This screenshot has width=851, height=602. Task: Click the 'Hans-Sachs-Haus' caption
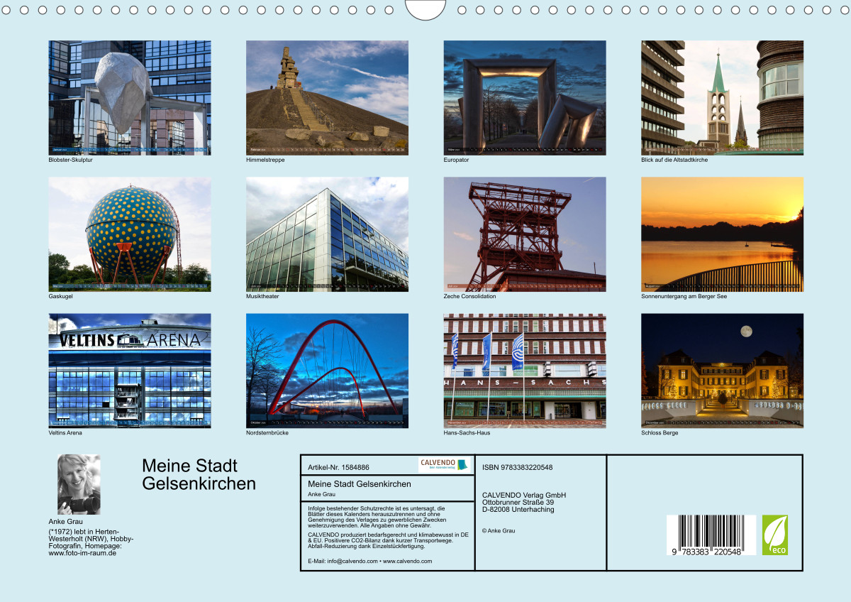pos(467,432)
